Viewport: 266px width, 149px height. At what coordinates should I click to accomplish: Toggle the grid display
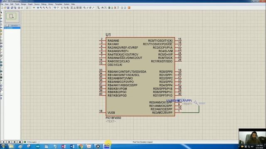click(x=30, y=8)
